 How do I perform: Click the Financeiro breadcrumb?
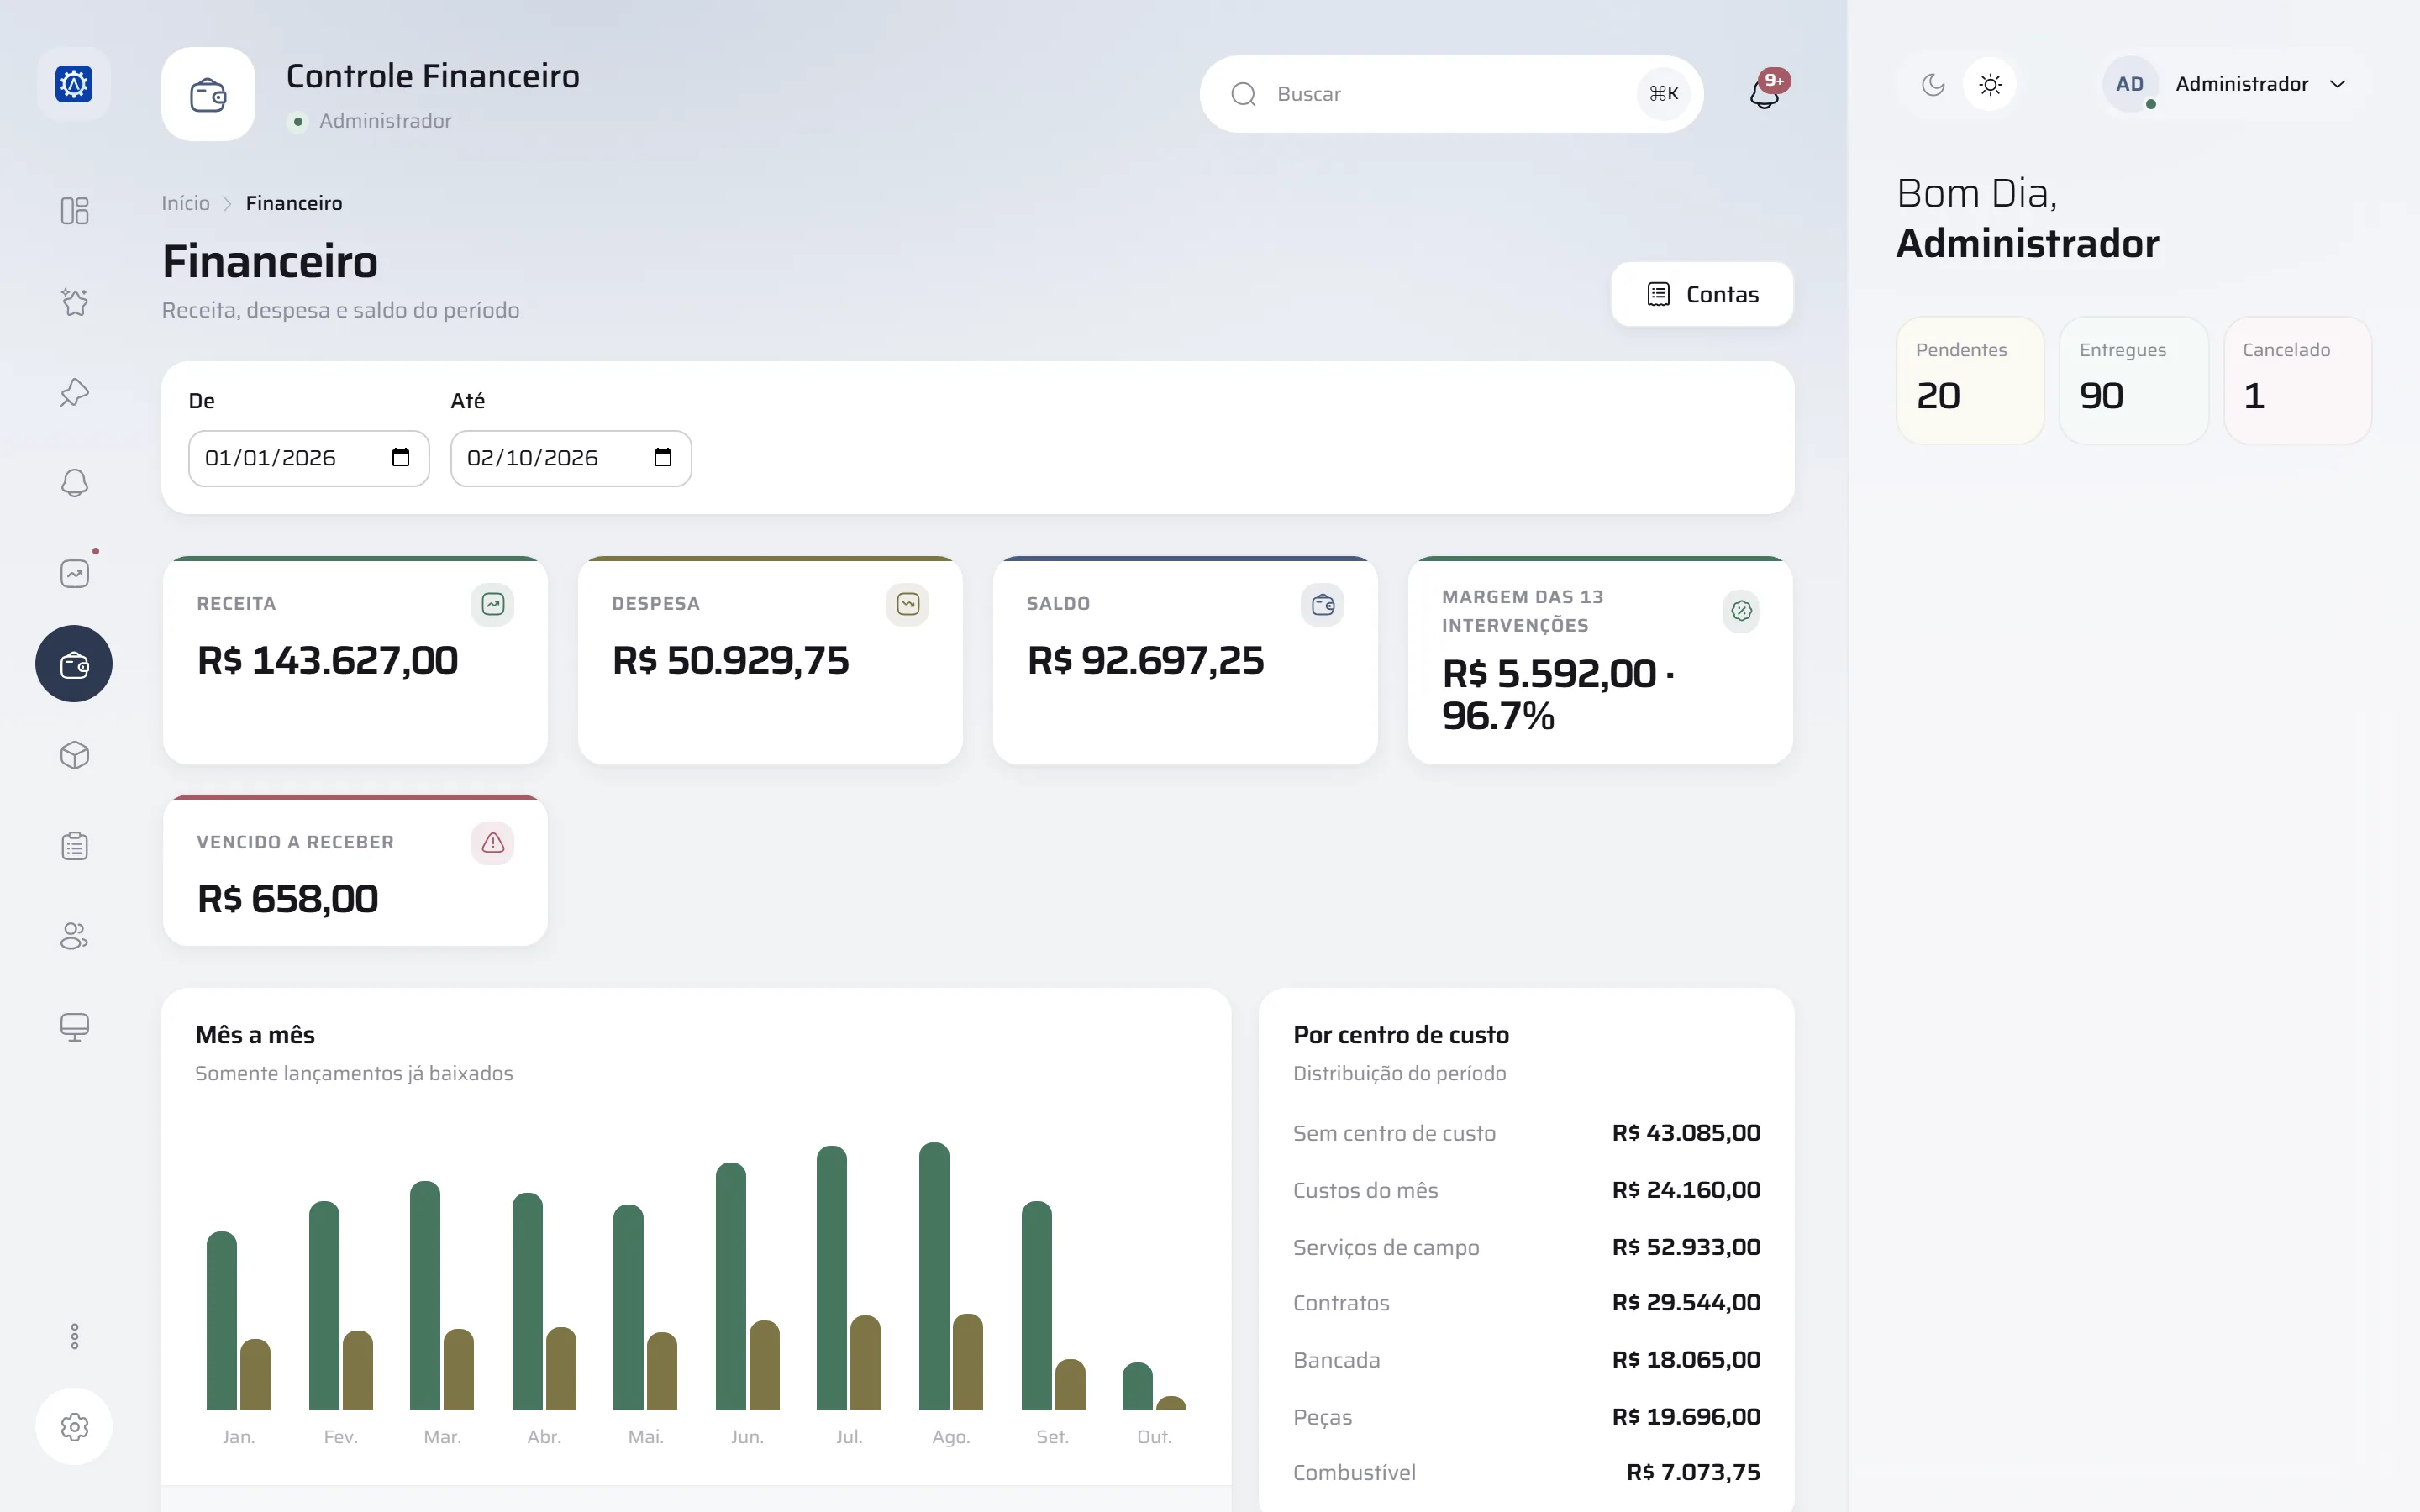(x=294, y=203)
